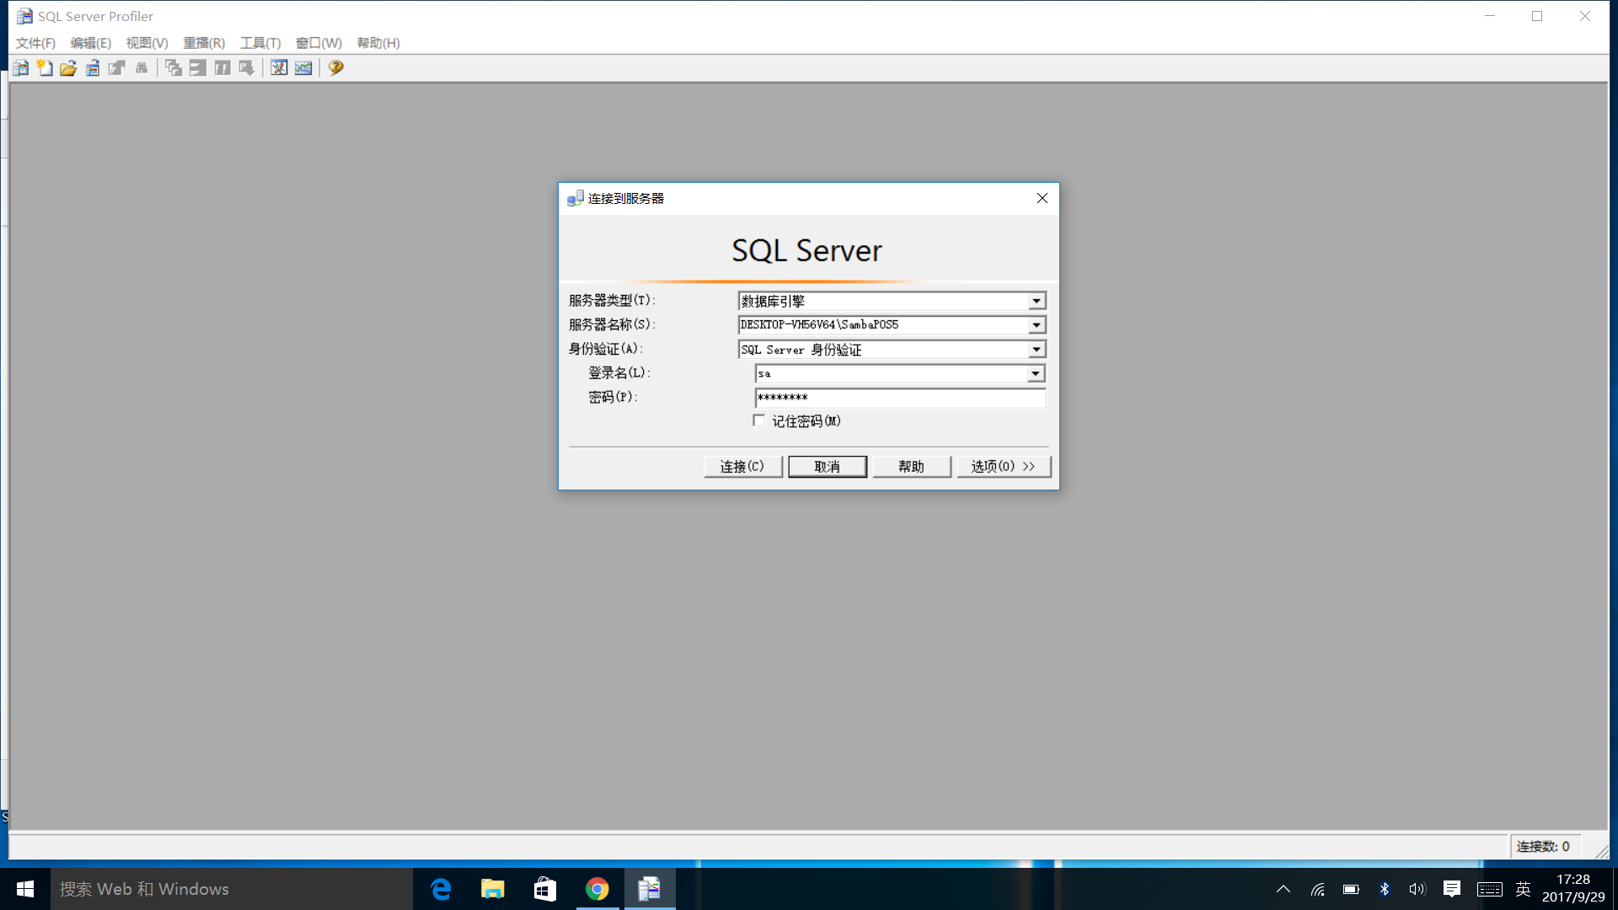Close the 连接到服务器 dialog
The height and width of the screenshot is (910, 1618).
(x=1042, y=198)
